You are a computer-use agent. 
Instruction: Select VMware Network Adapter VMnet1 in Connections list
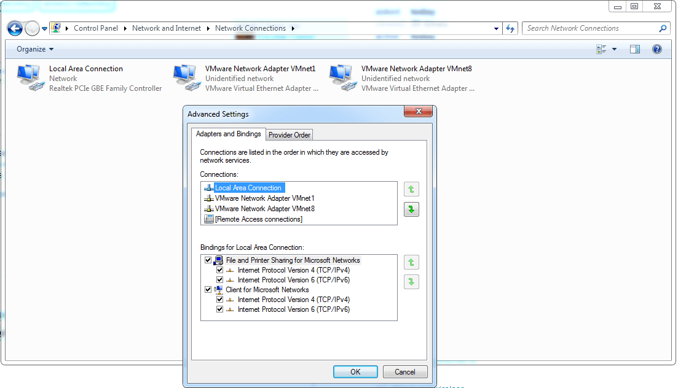265,198
